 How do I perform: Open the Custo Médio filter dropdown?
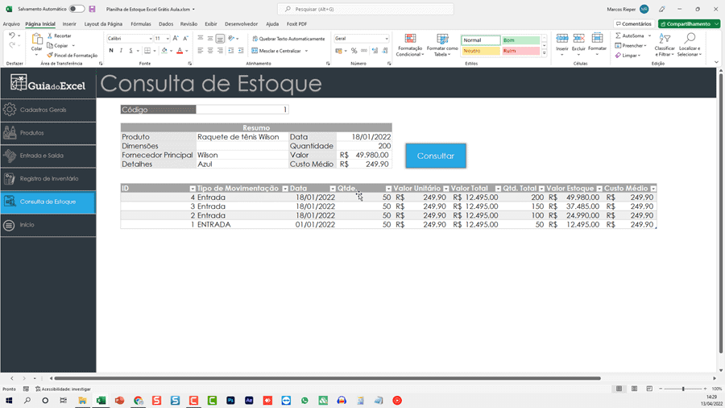(x=652, y=189)
